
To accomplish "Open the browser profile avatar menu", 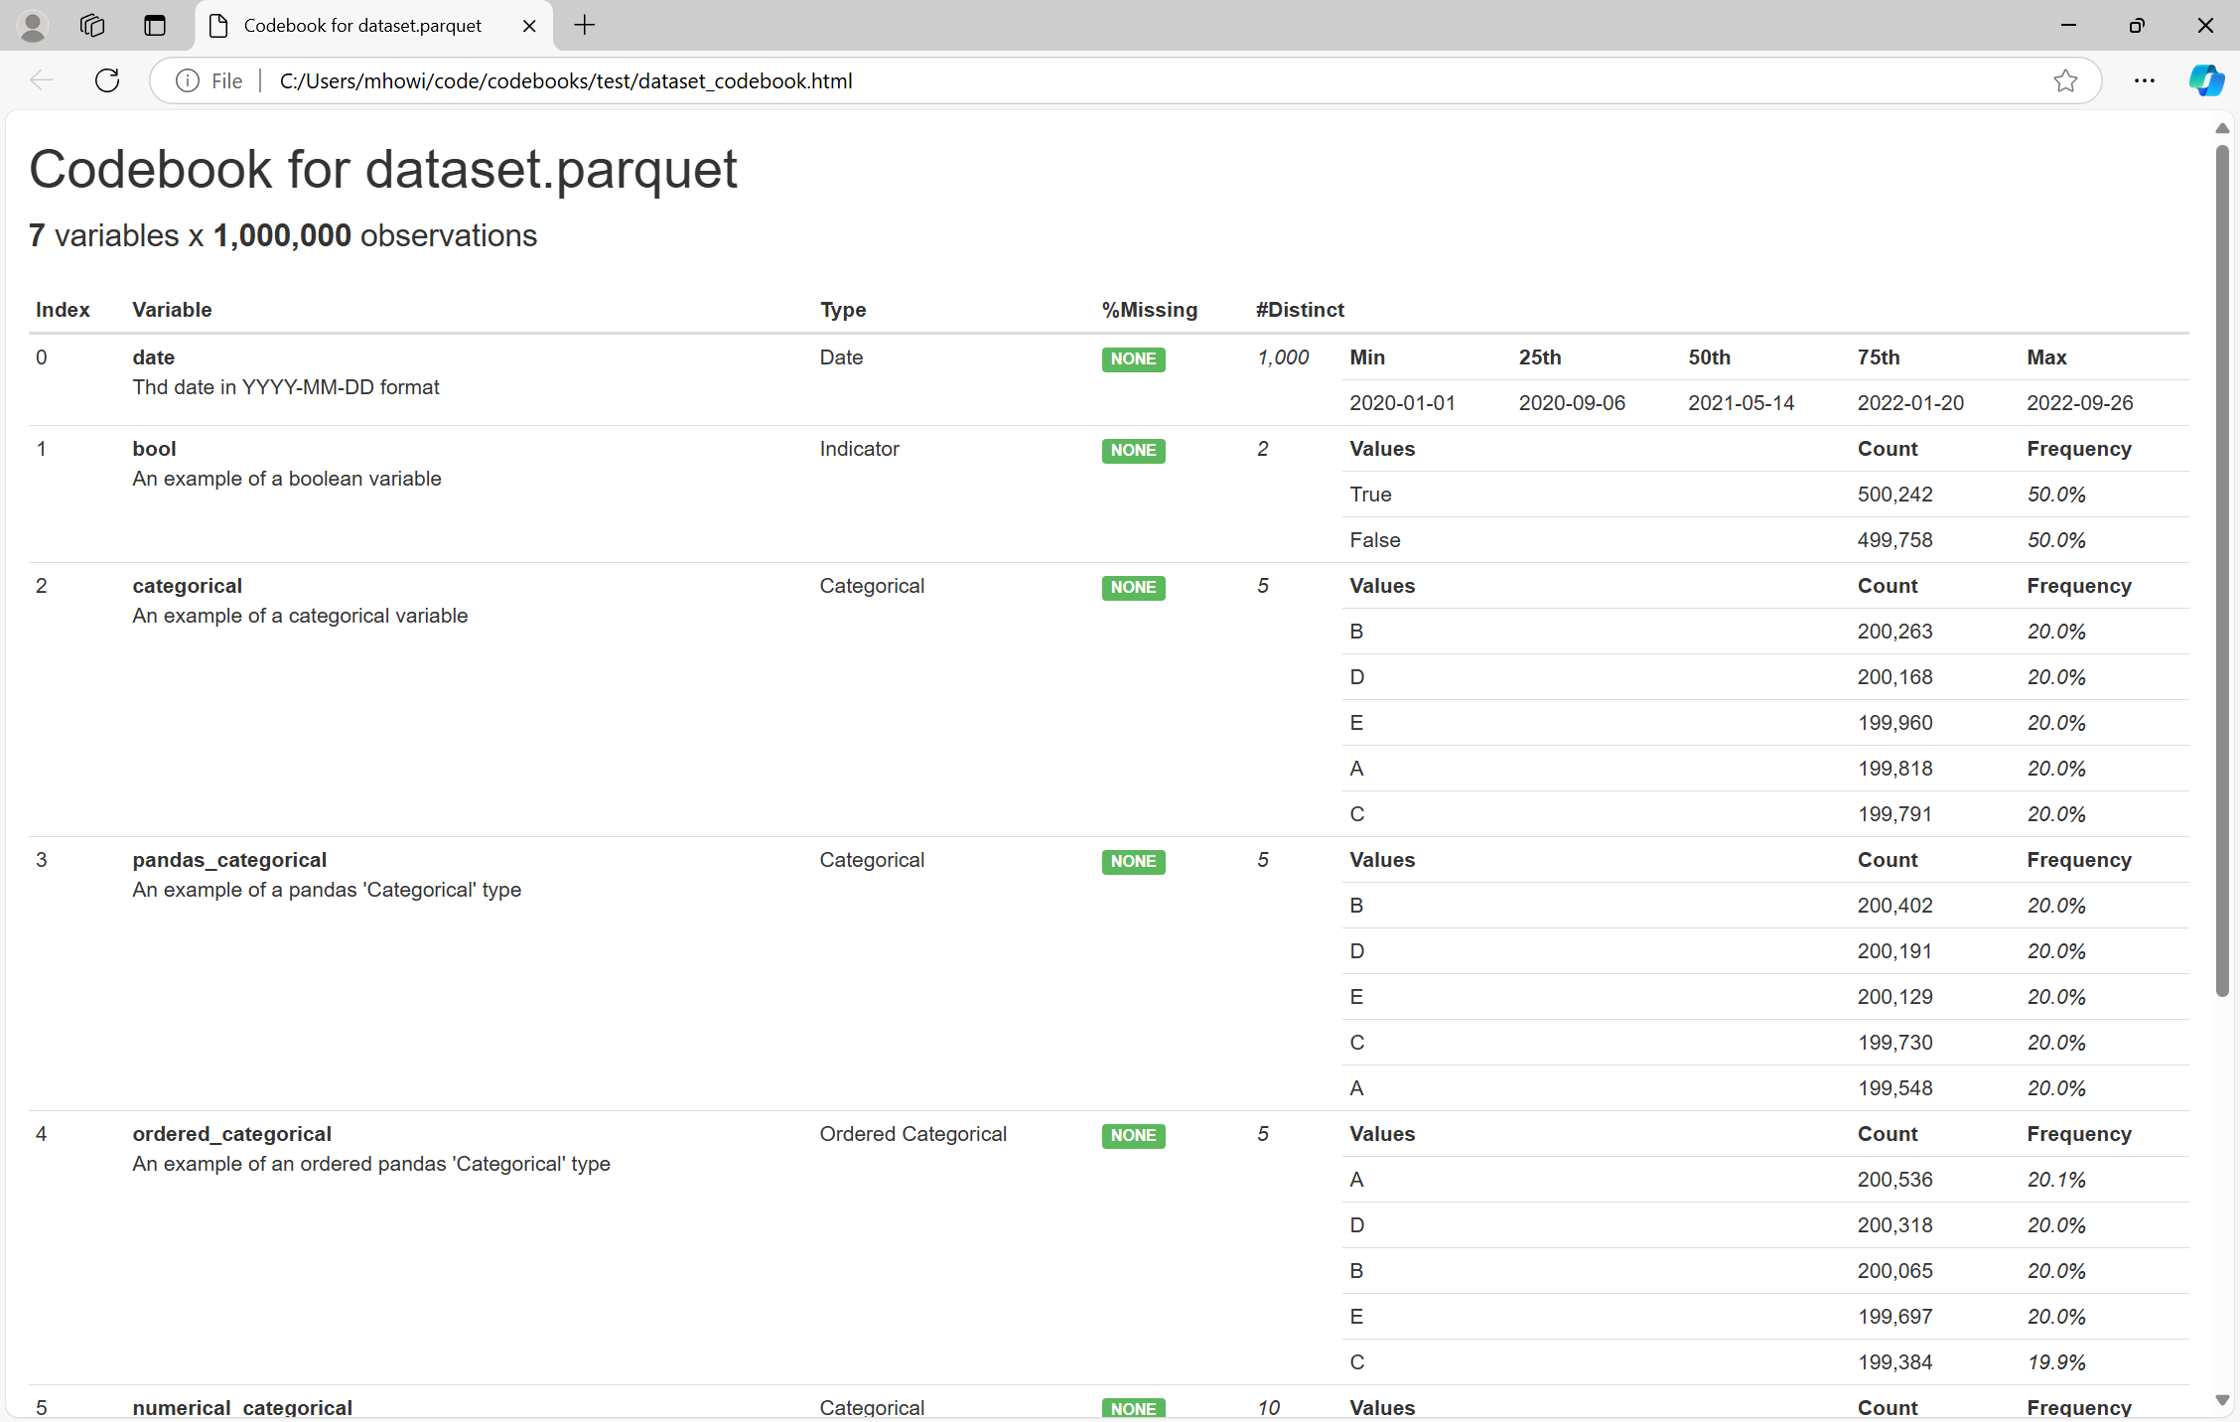I will 33,25.
